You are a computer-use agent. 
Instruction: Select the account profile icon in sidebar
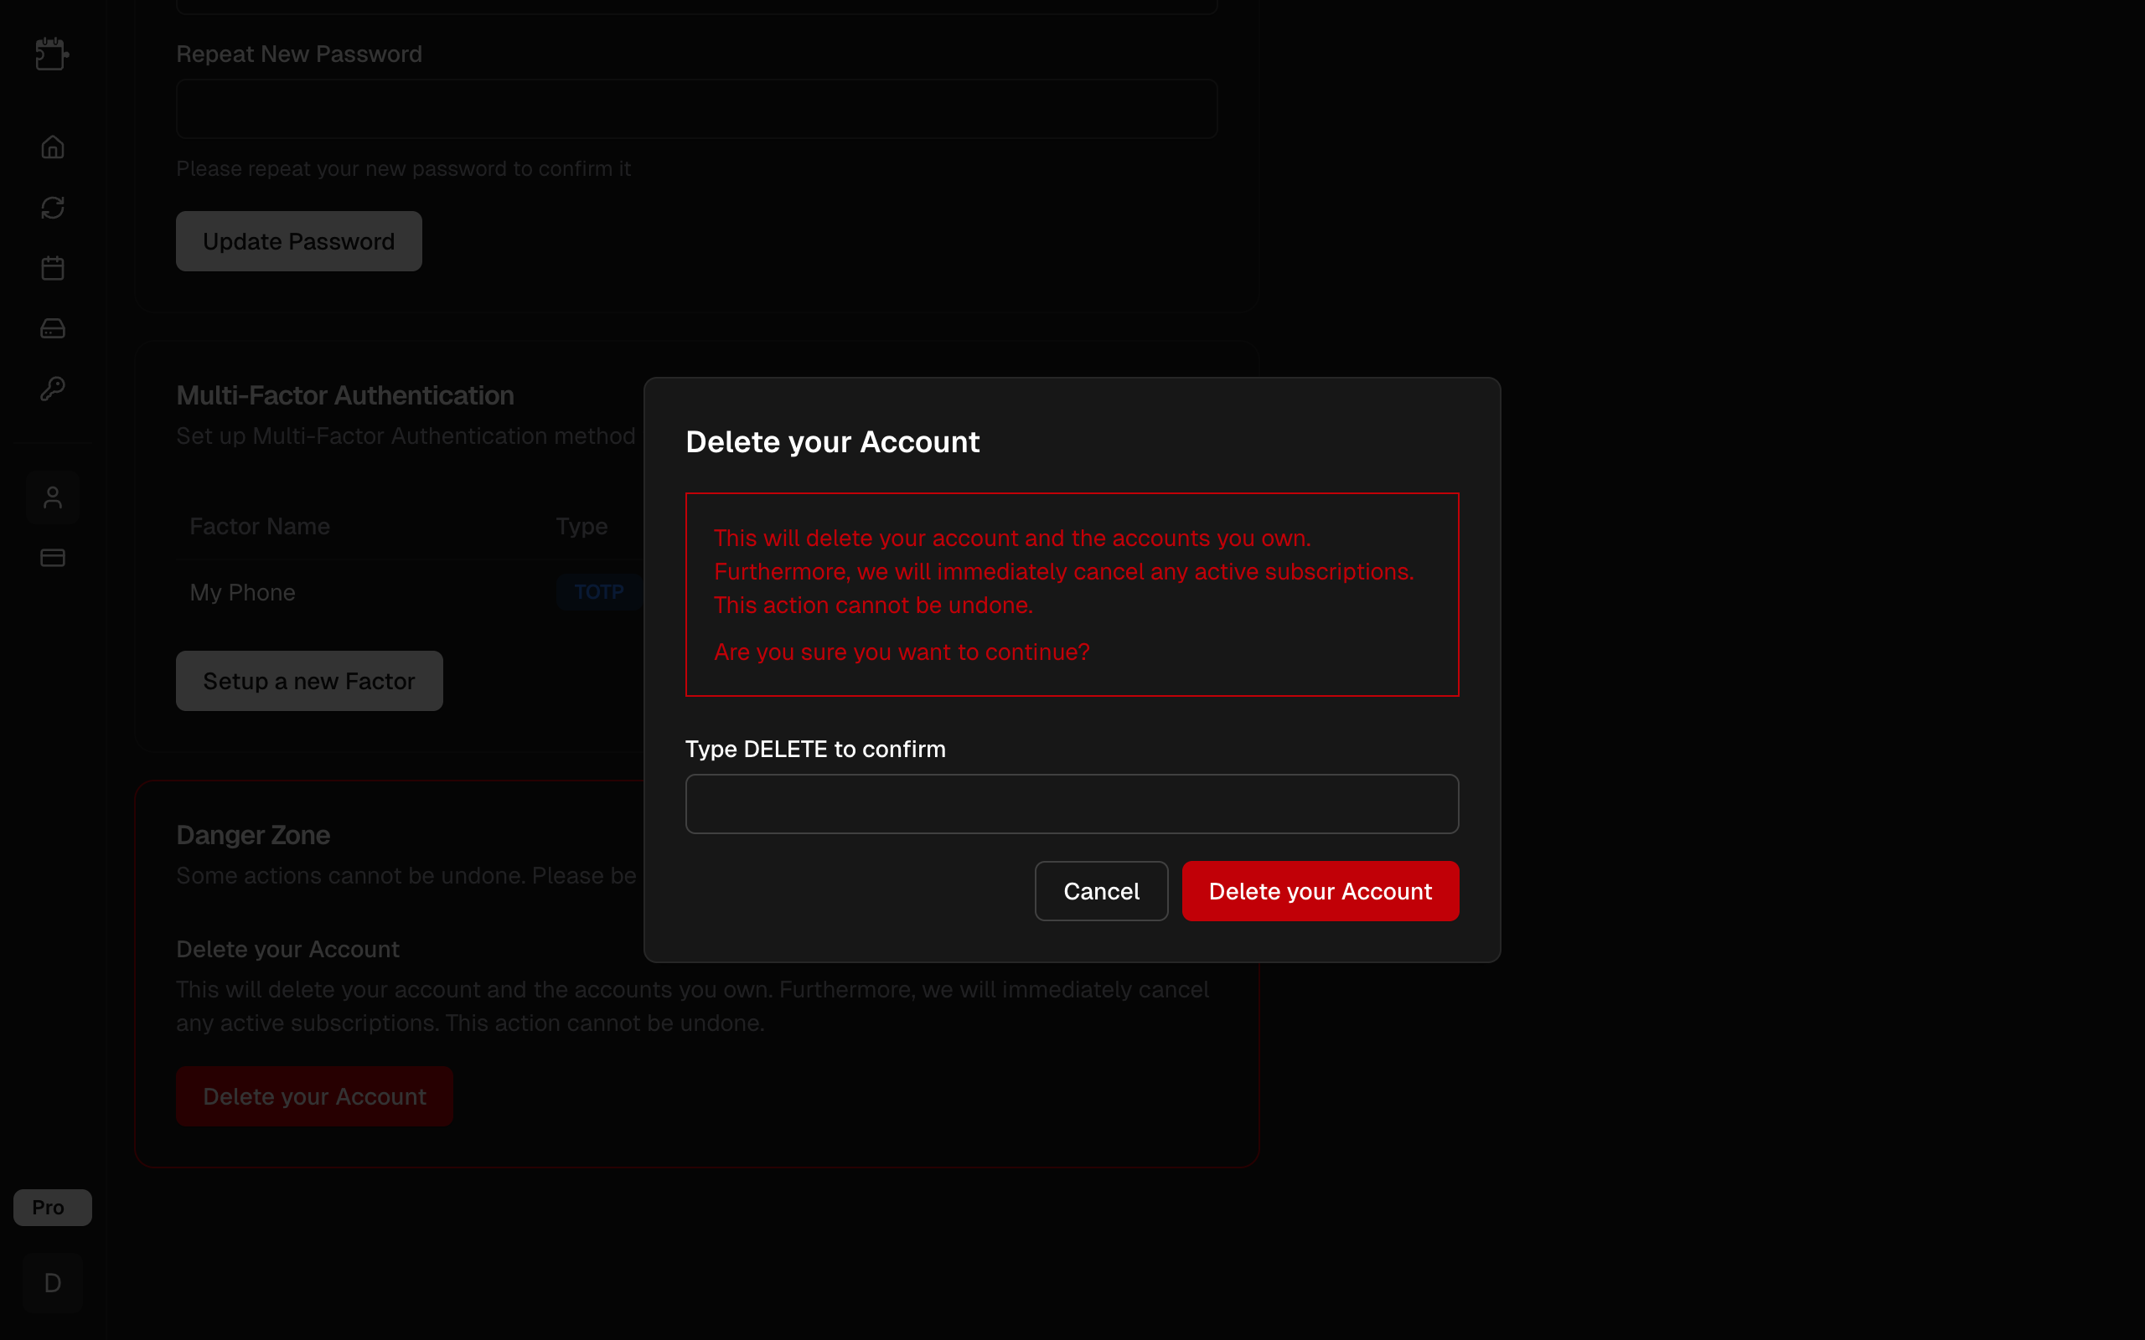(52, 497)
